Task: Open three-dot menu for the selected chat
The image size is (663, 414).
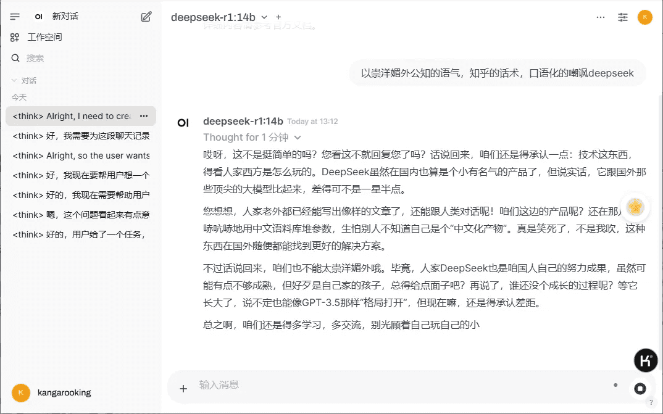Action: (144, 116)
